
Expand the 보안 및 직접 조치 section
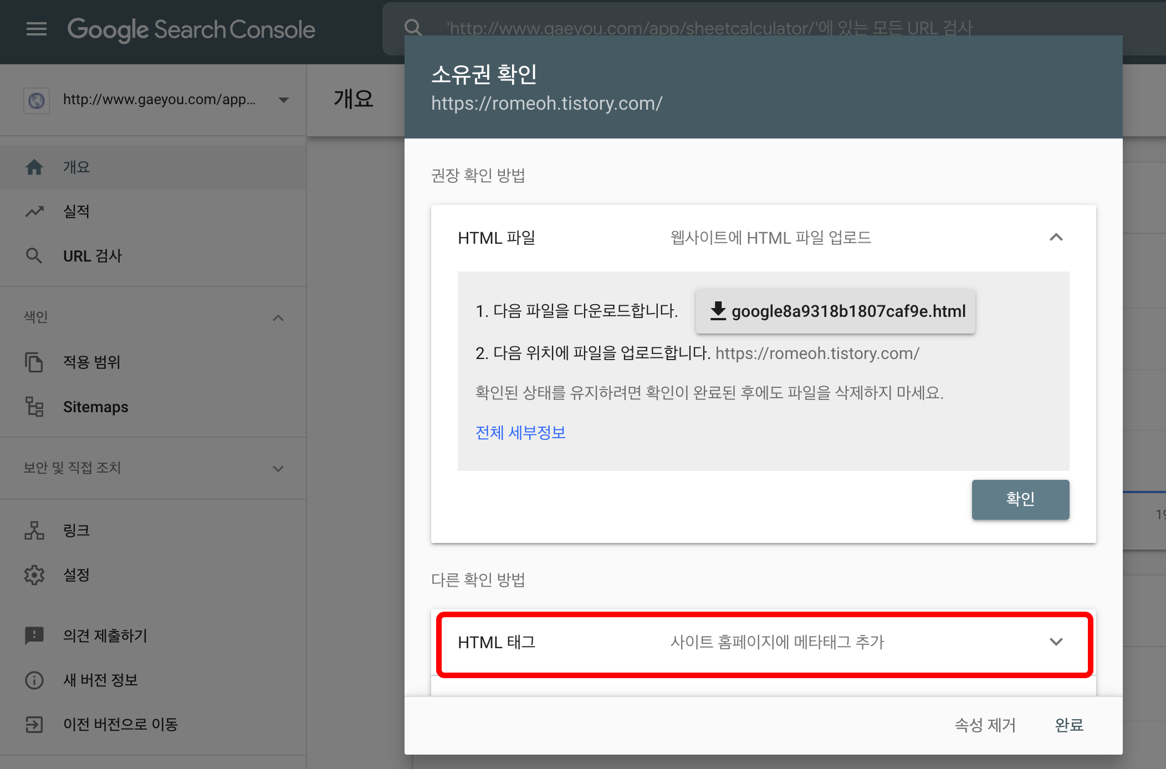point(278,468)
